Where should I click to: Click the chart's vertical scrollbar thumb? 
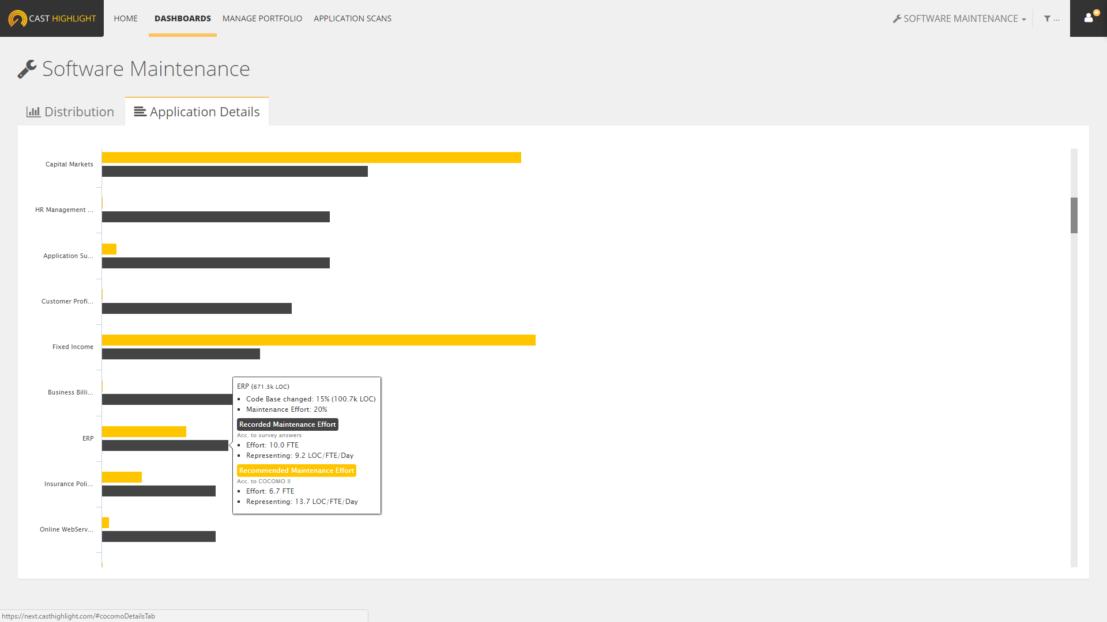1074,215
